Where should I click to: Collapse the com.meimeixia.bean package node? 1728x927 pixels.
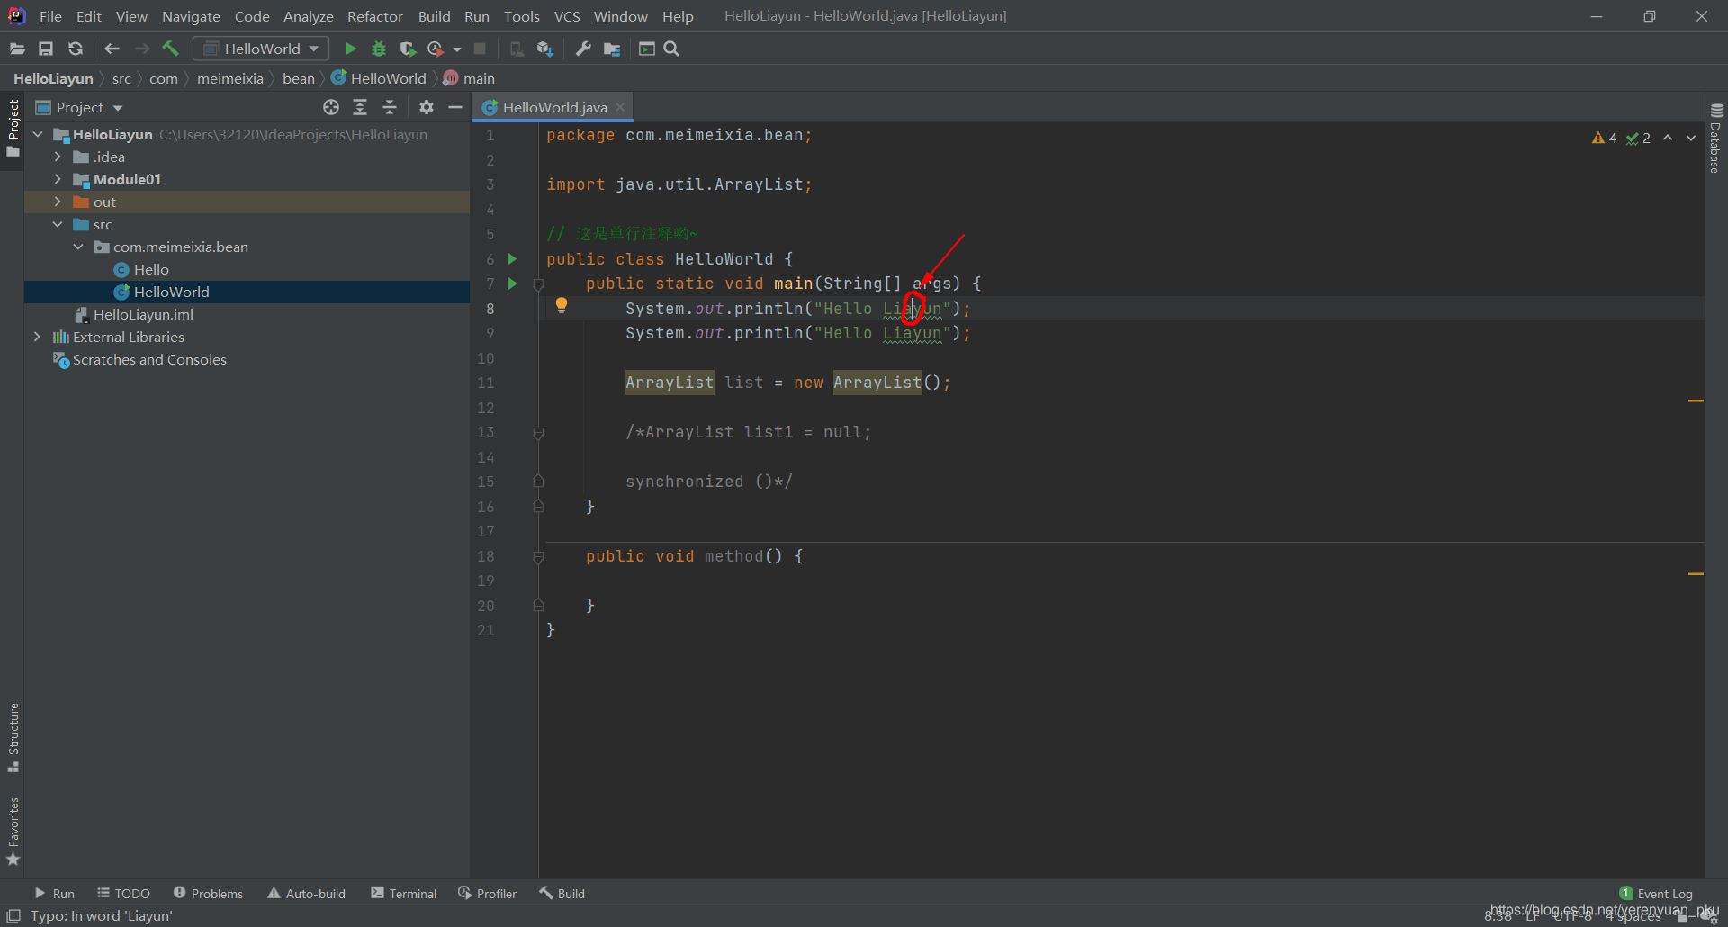coord(78,247)
